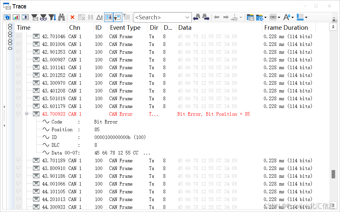Click binoculars search backward icon

coord(197,17)
